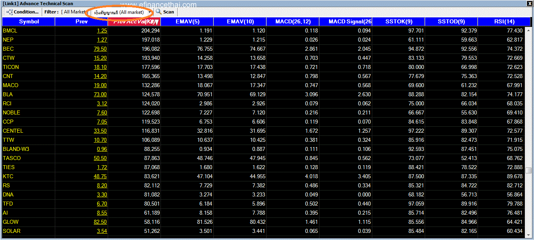Select the TASCO symbol
Screen dimensions: 534x240
pos(12,158)
